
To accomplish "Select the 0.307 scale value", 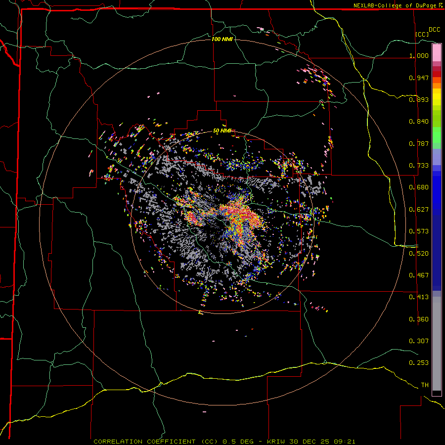I will pyautogui.click(x=419, y=341).
